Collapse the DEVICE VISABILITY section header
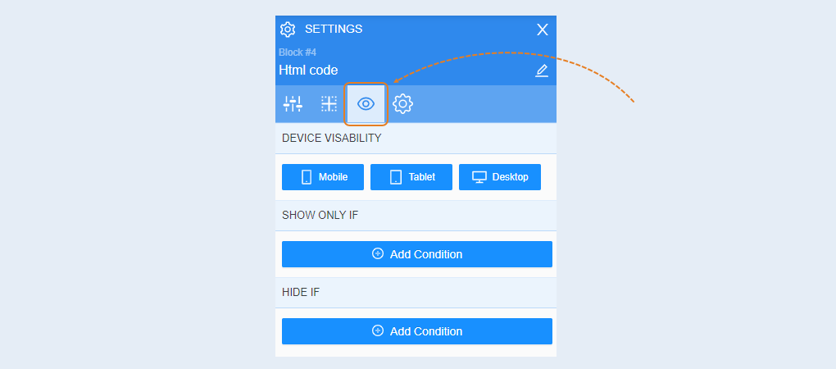Image resolution: width=836 pixels, height=369 pixels. [416, 138]
